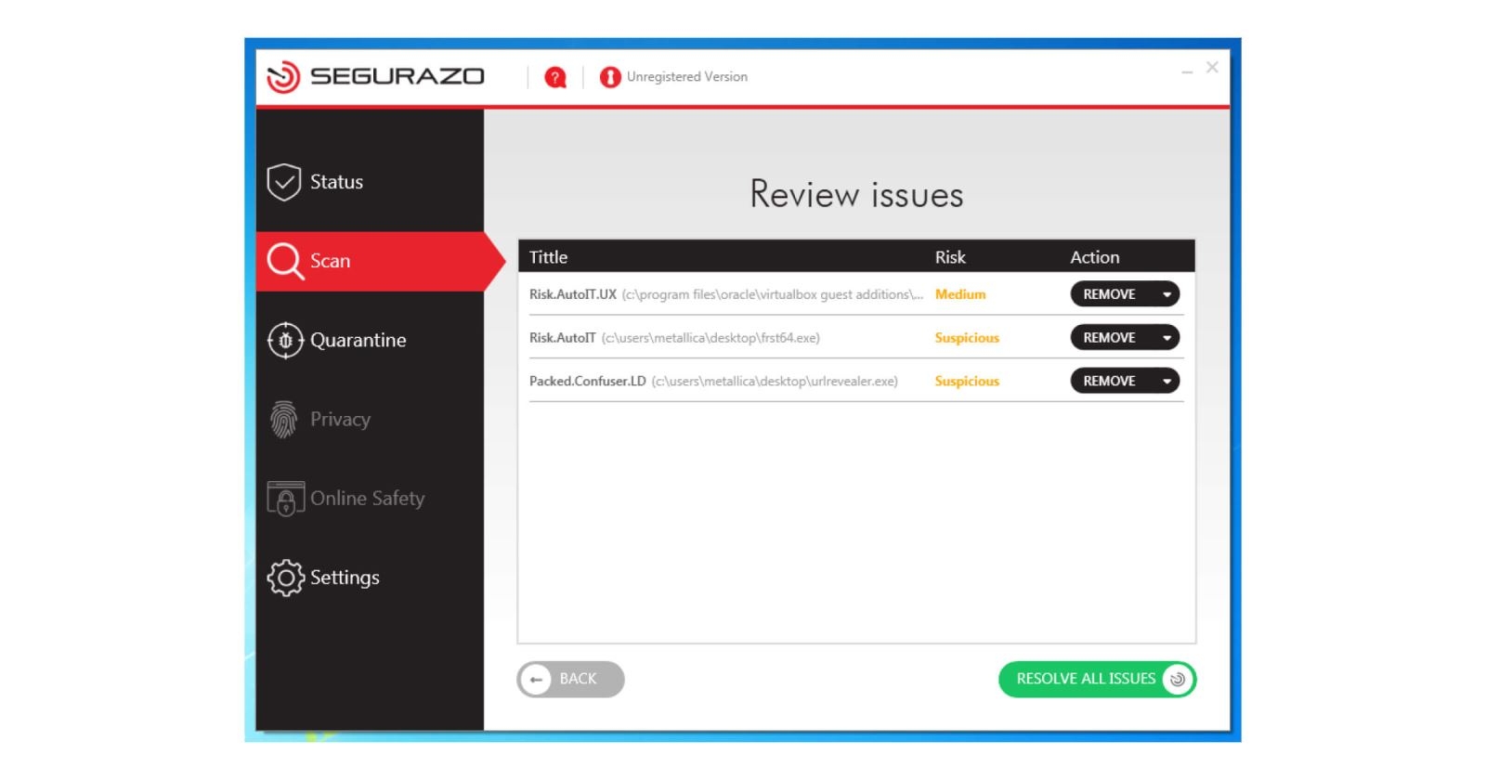Expand action dropdown for frst64.exe row

tap(1167, 338)
